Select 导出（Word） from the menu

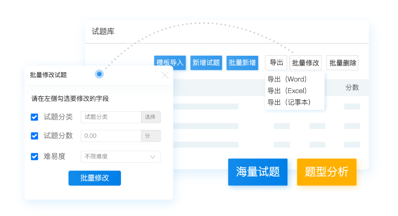[287, 79]
